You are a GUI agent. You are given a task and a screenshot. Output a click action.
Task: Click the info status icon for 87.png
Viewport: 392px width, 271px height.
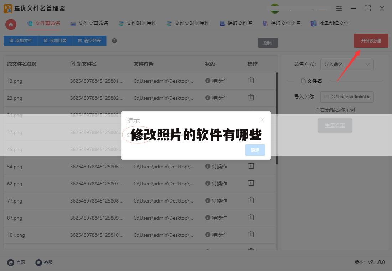(207, 218)
